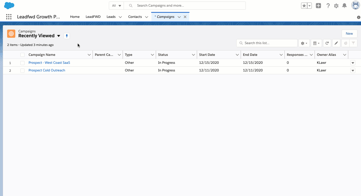Toggle the select-all rows checkbox
Screen dimensions: 361x196
[22, 55]
